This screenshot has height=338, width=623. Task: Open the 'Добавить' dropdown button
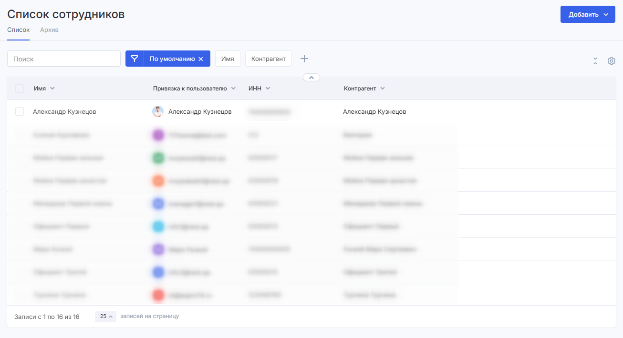pos(587,14)
